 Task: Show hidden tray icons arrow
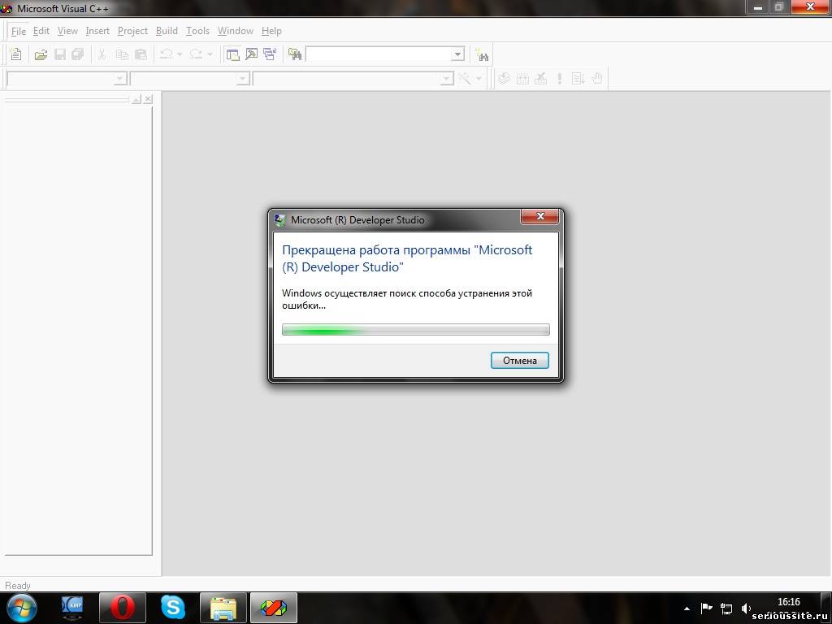tap(687, 608)
